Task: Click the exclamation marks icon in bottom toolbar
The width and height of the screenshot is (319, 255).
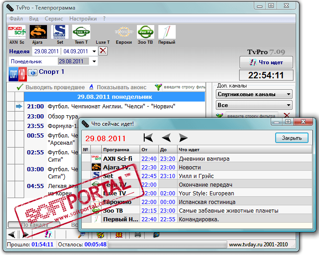Action: pyautogui.click(x=48, y=235)
